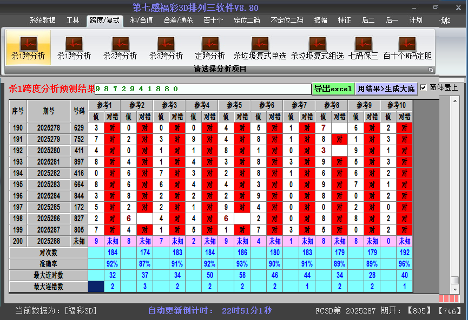468x320 pixels.
Task: Click the second 杀1跨分析 ribbon icon
Action: coord(74,47)
